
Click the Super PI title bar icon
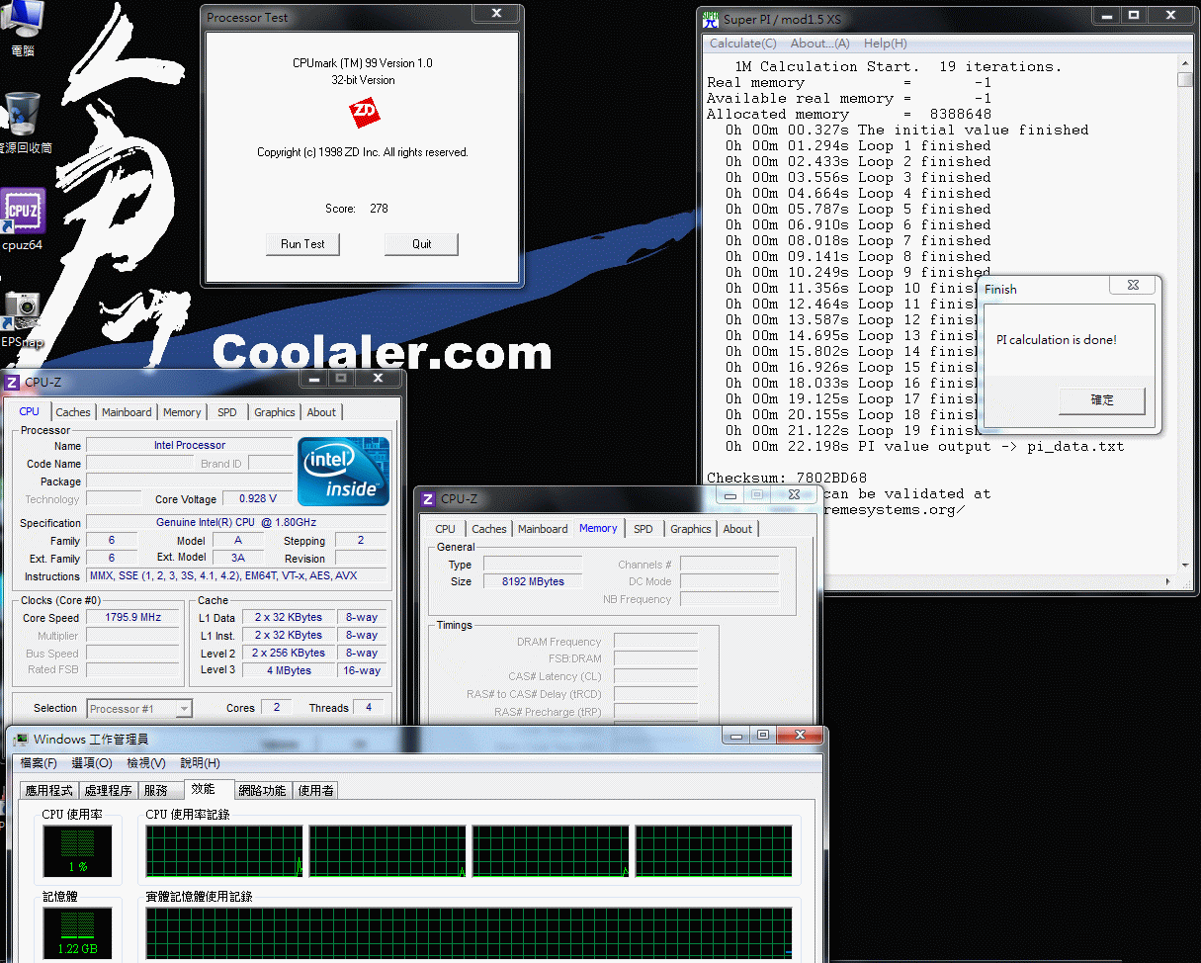pos(710,19)
